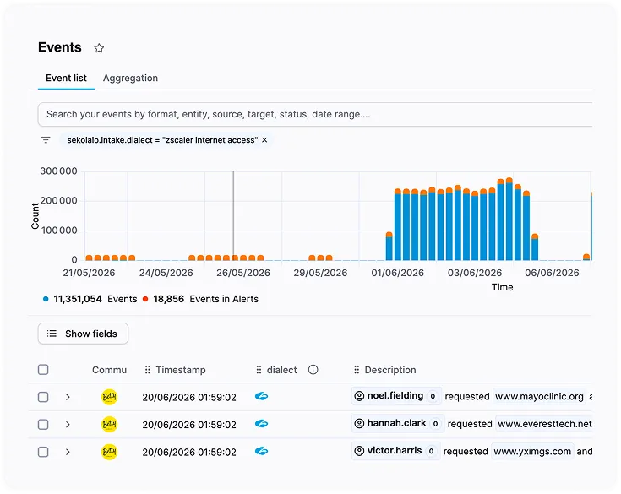
Task: Click timestamp 20/06/2026 01:59:02 in victor.harris row
Action: [189, 452]
